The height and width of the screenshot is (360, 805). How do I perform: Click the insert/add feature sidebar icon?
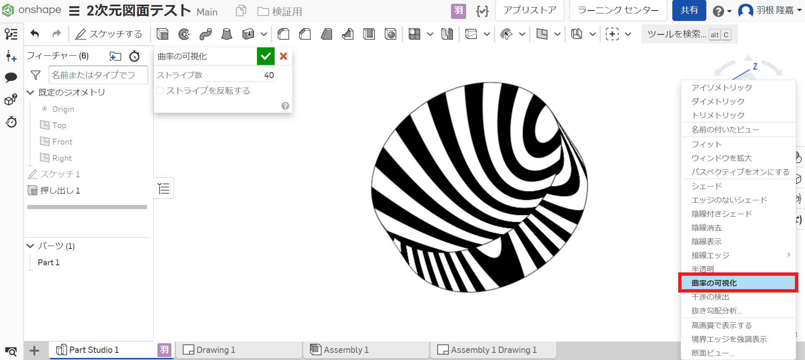coord(11,56)
